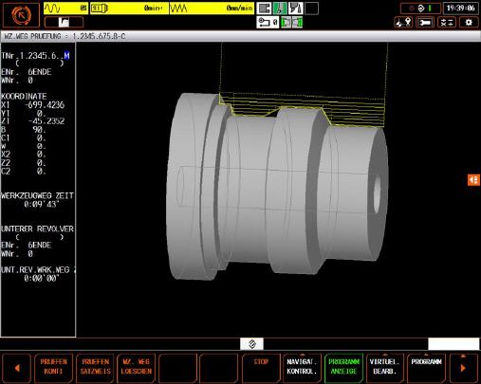This screenshot has width=481, height=384.
Task: Open the position/coordinate marker icon
Action: [403, 23]
